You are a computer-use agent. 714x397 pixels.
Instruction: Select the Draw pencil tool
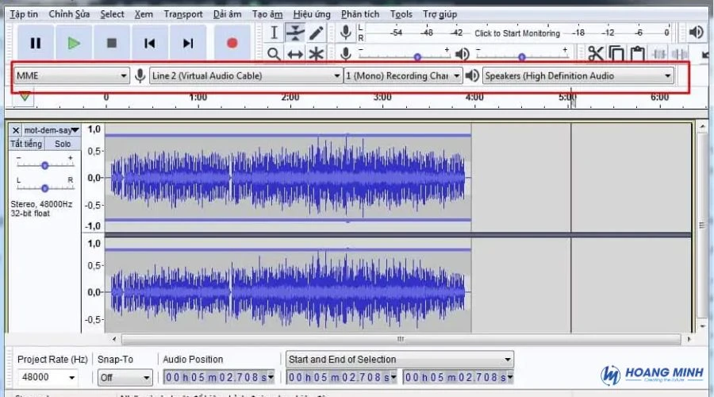317,33
